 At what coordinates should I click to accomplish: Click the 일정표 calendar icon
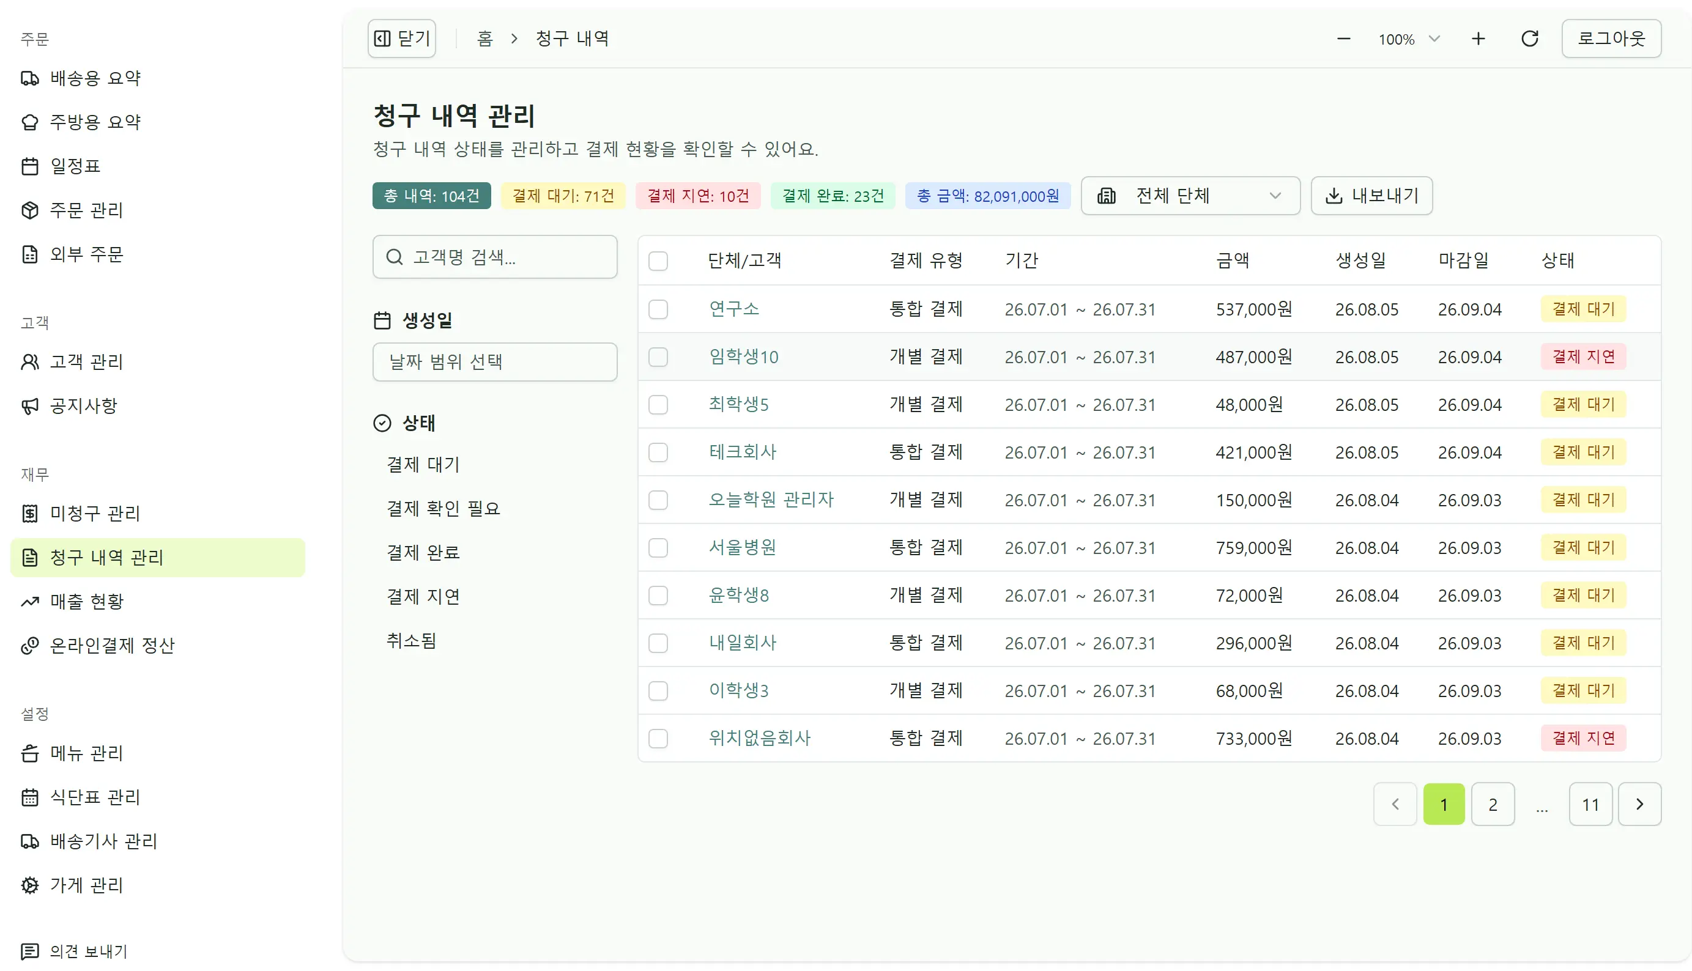[x=29, y=166]
